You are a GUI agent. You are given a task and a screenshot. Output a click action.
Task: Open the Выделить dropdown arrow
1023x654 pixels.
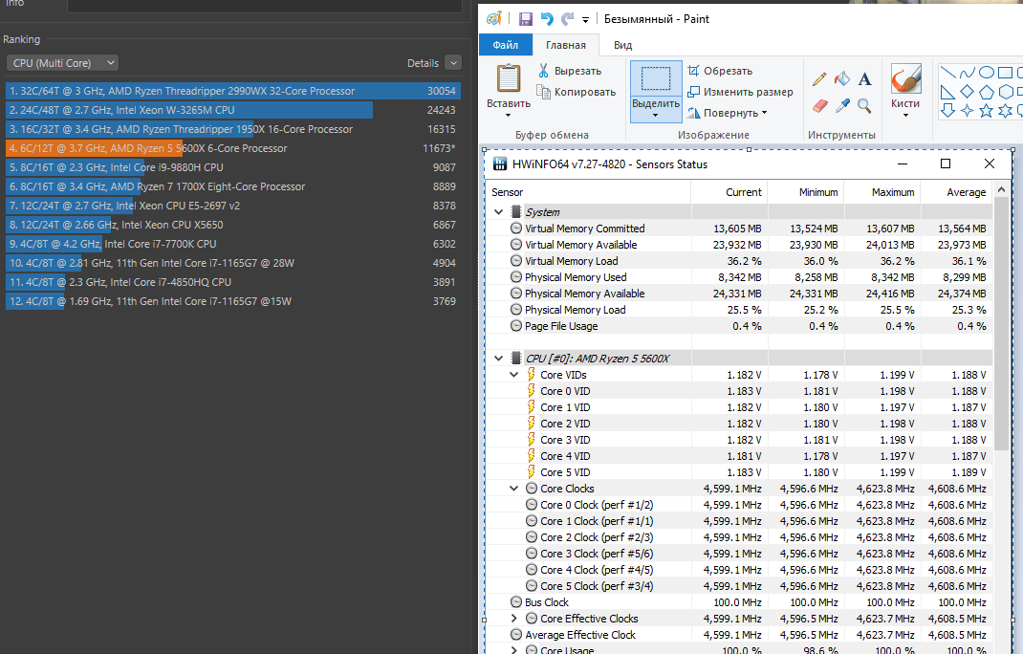(656, 116)
